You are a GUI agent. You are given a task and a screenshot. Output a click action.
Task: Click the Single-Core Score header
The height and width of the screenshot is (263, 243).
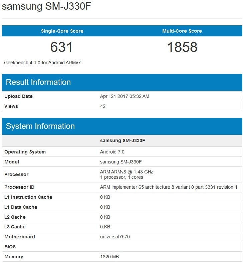coord(62,31)
